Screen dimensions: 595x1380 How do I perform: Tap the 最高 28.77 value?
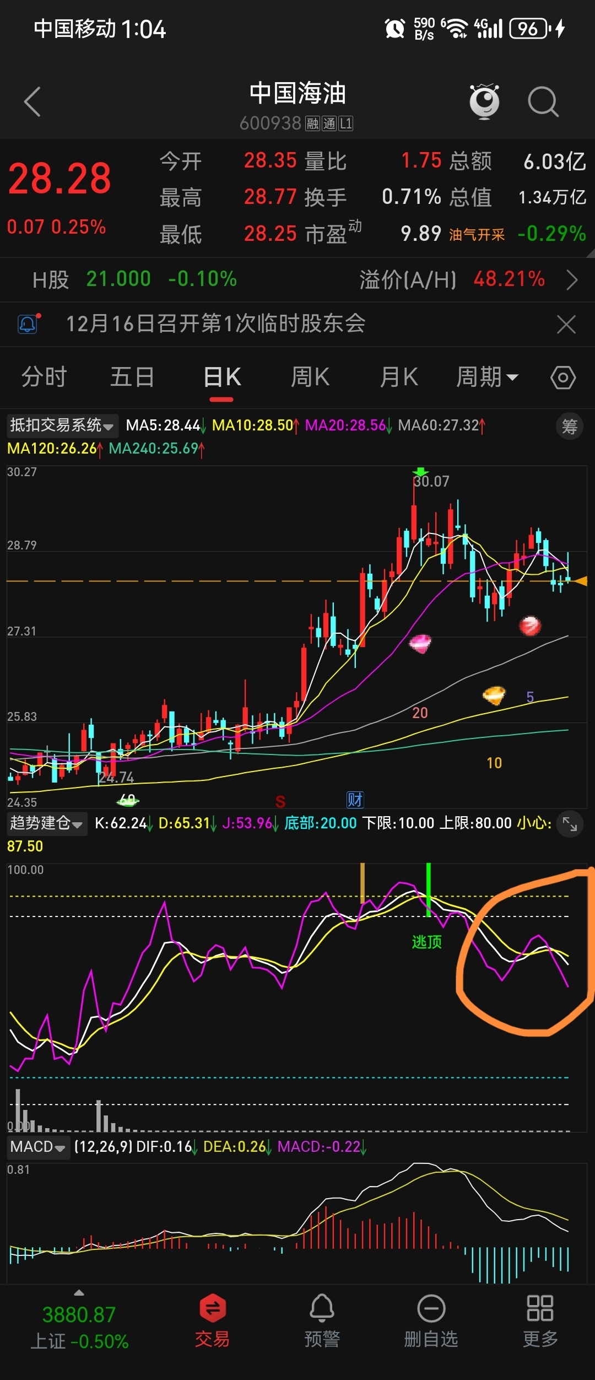point(271,197)
